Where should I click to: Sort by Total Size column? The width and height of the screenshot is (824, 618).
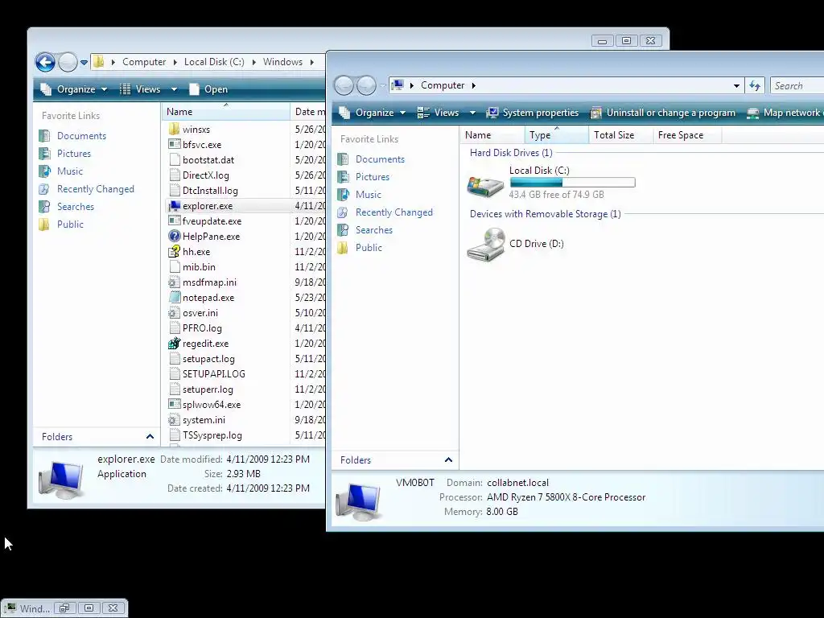pyautogui.click(x=620, y=135)
